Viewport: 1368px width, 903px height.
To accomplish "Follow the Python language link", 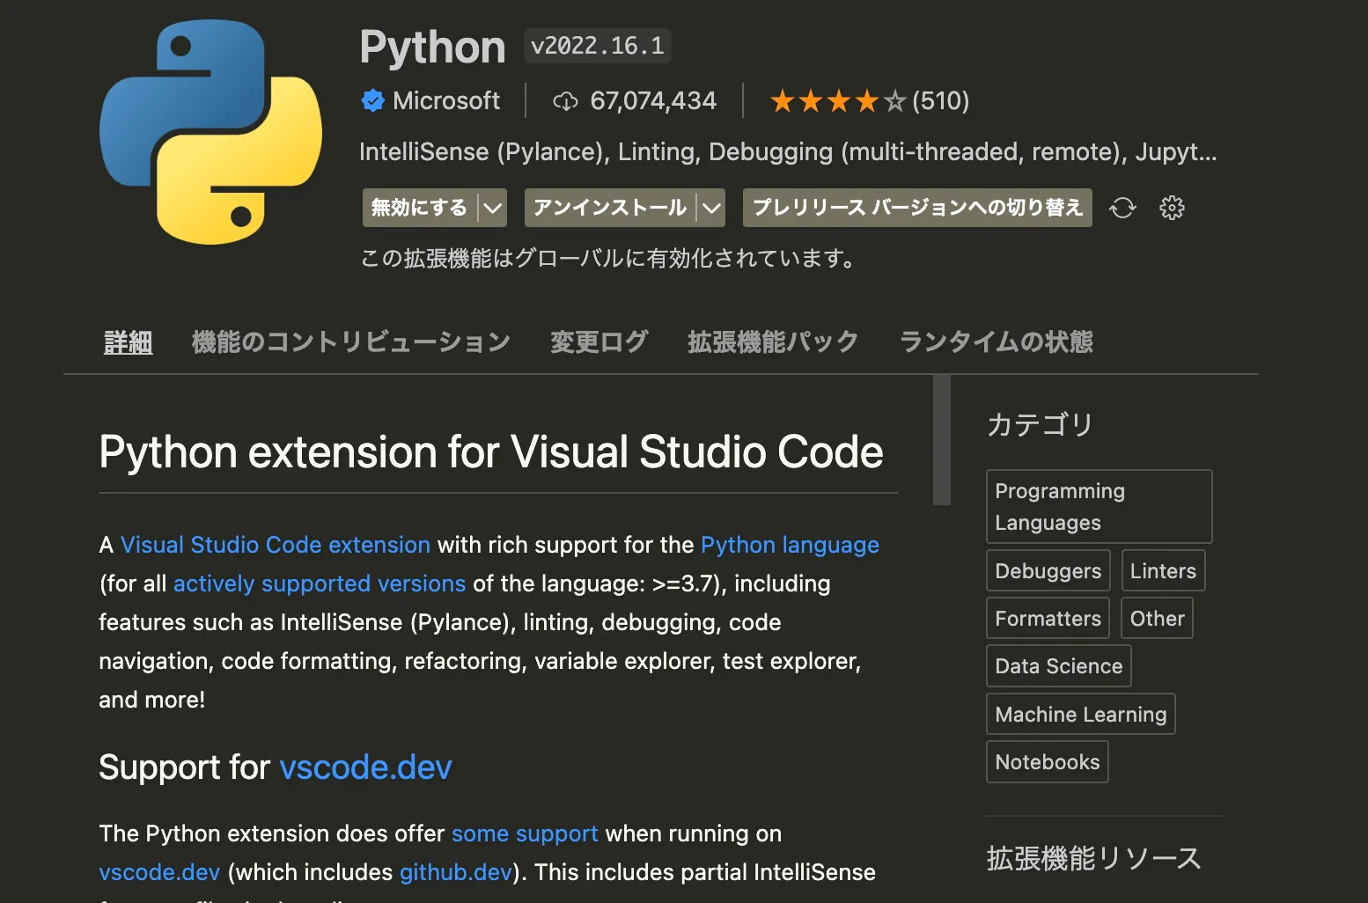I will [790, 545].
